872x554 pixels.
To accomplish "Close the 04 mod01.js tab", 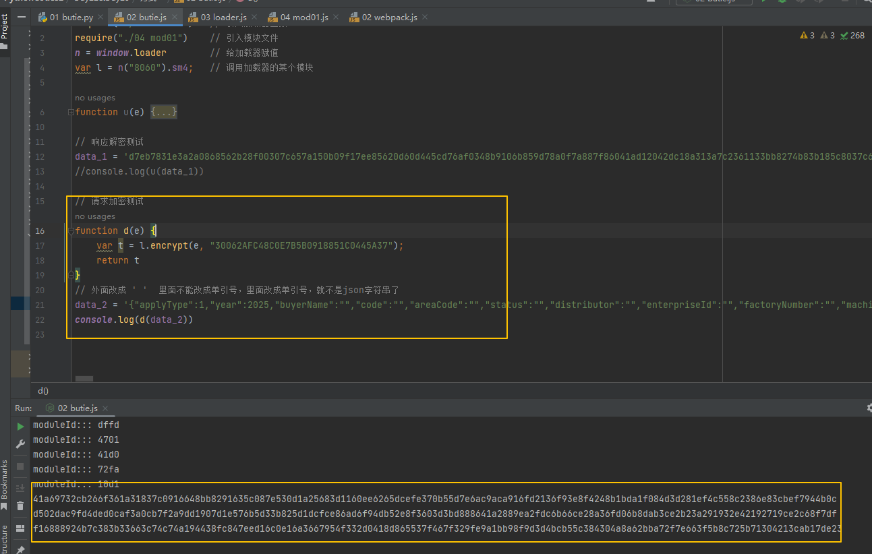I will (336, 17).
